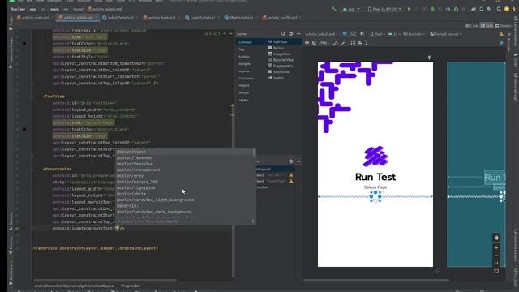This screenshot has width=519, height=292.
Task: Toggle view options eye icon
Action: 307,43
